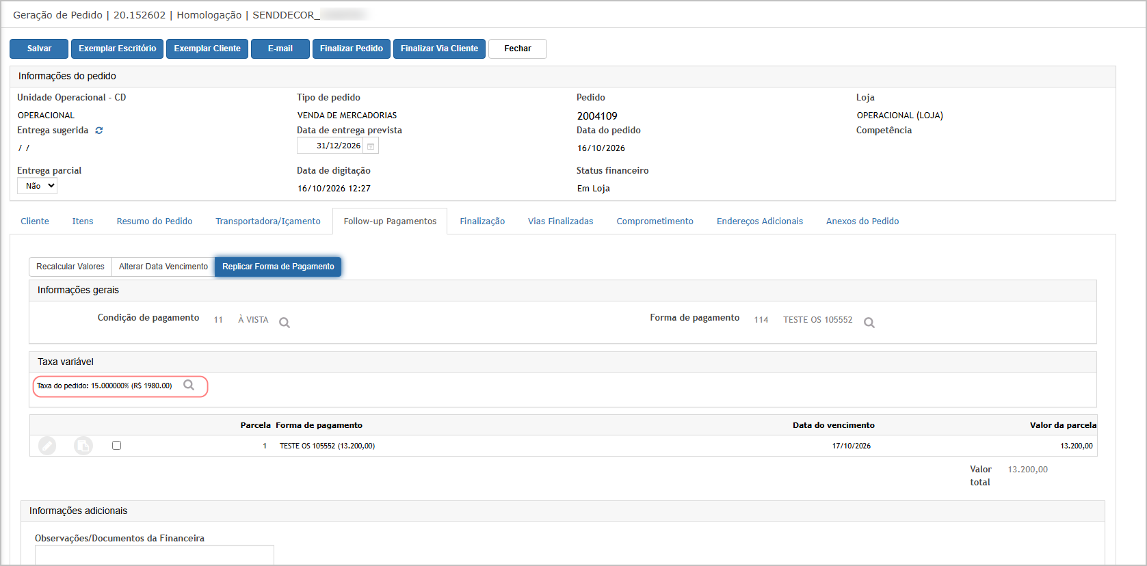Click Recalcular Valores button
Screen dimensions: 1147x566
(70, 267)
